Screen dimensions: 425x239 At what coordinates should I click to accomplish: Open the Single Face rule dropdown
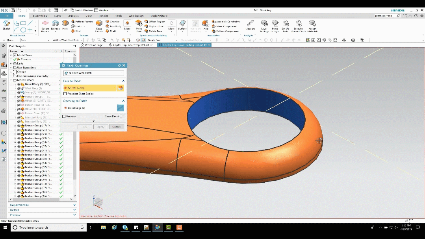pyautogui.click(x=162, y=40)
